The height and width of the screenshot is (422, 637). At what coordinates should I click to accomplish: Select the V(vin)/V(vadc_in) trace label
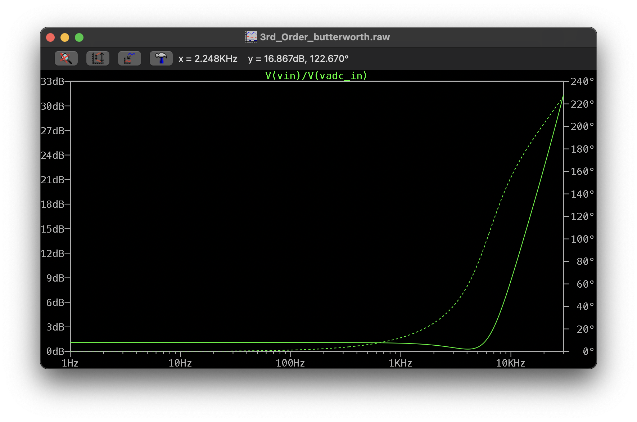[316, 76]
